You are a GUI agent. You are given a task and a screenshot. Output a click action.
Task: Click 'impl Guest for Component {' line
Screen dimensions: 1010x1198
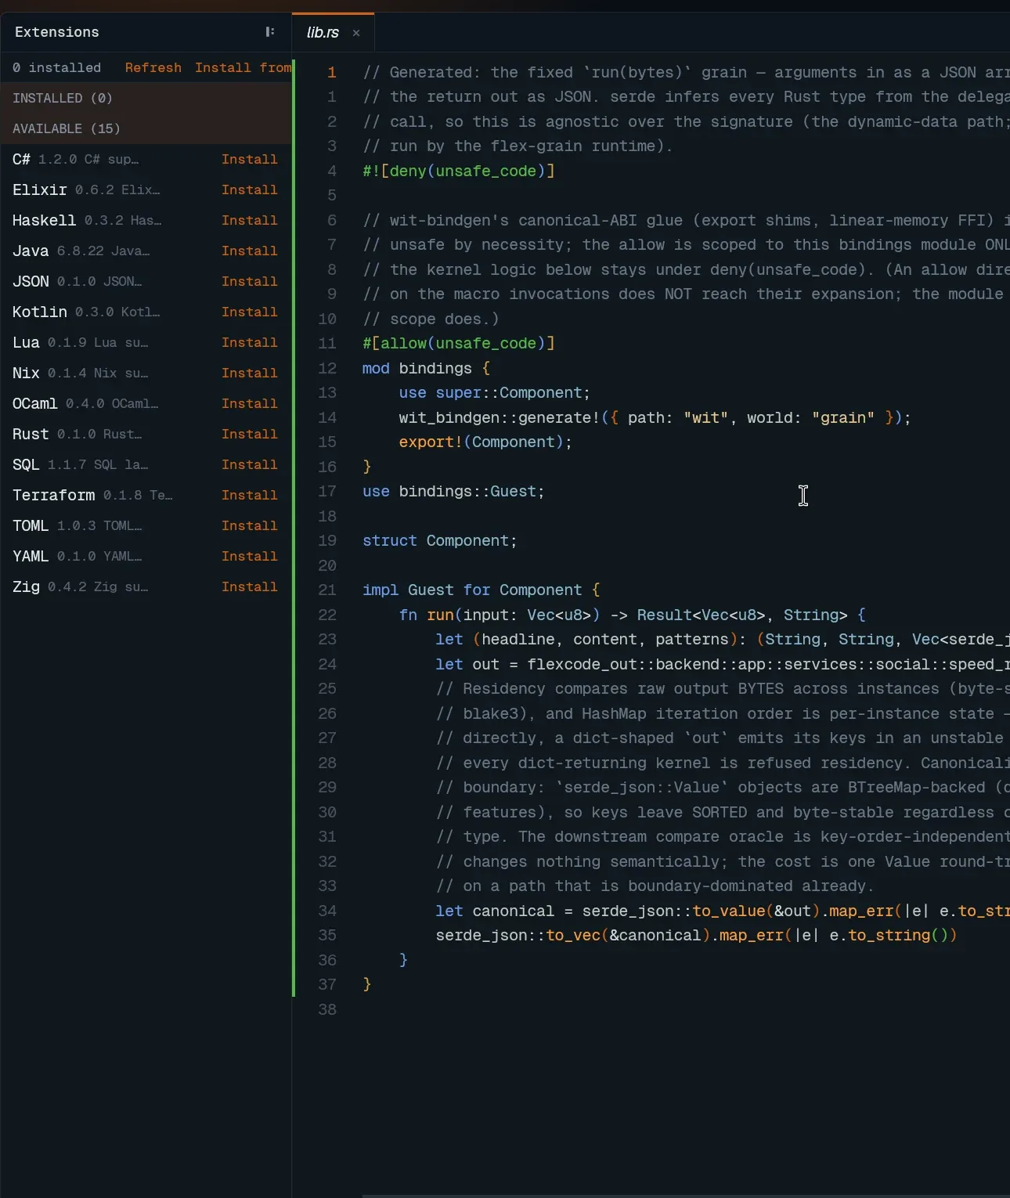click(482, 590)
